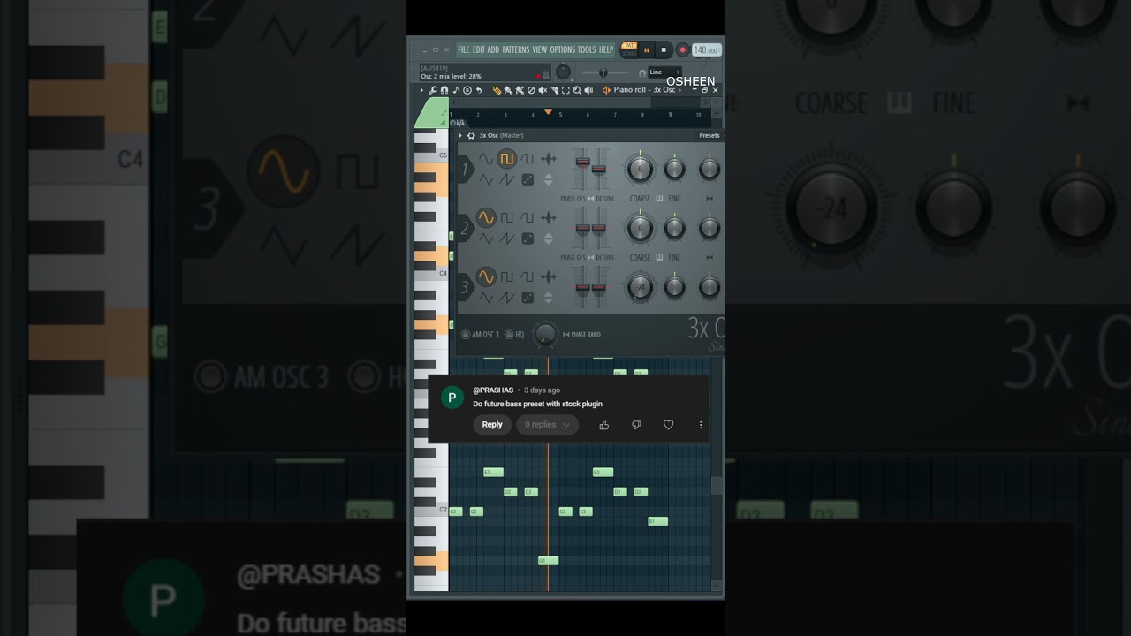Toggle the PHASE RAND control
Image resolution: width=1131 pixels, height=636 pixels.
[x=581, y=335]
